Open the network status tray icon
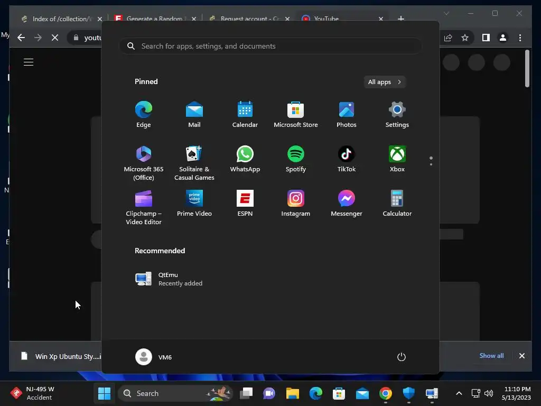 [476, 393]
